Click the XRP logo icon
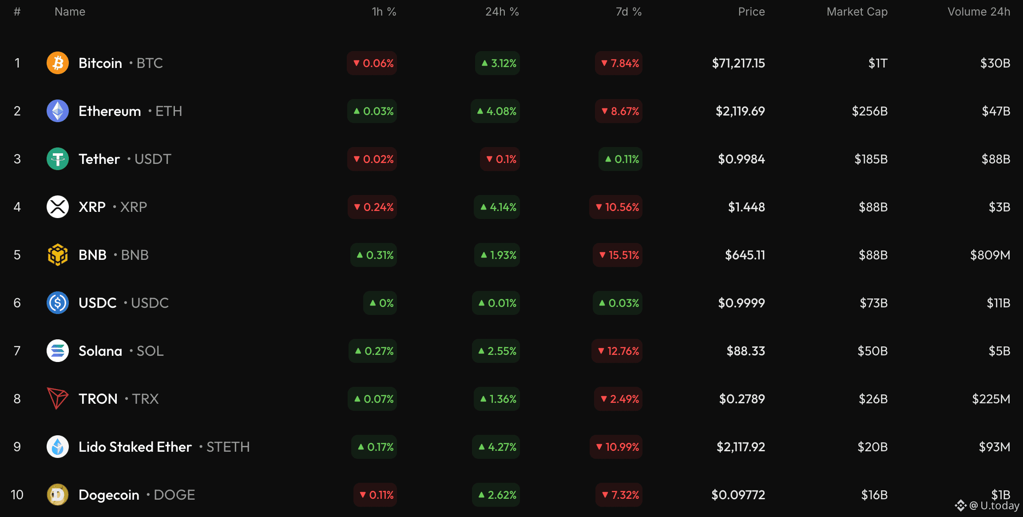This screenshot has width=1023, height=517. click(58, 207)
